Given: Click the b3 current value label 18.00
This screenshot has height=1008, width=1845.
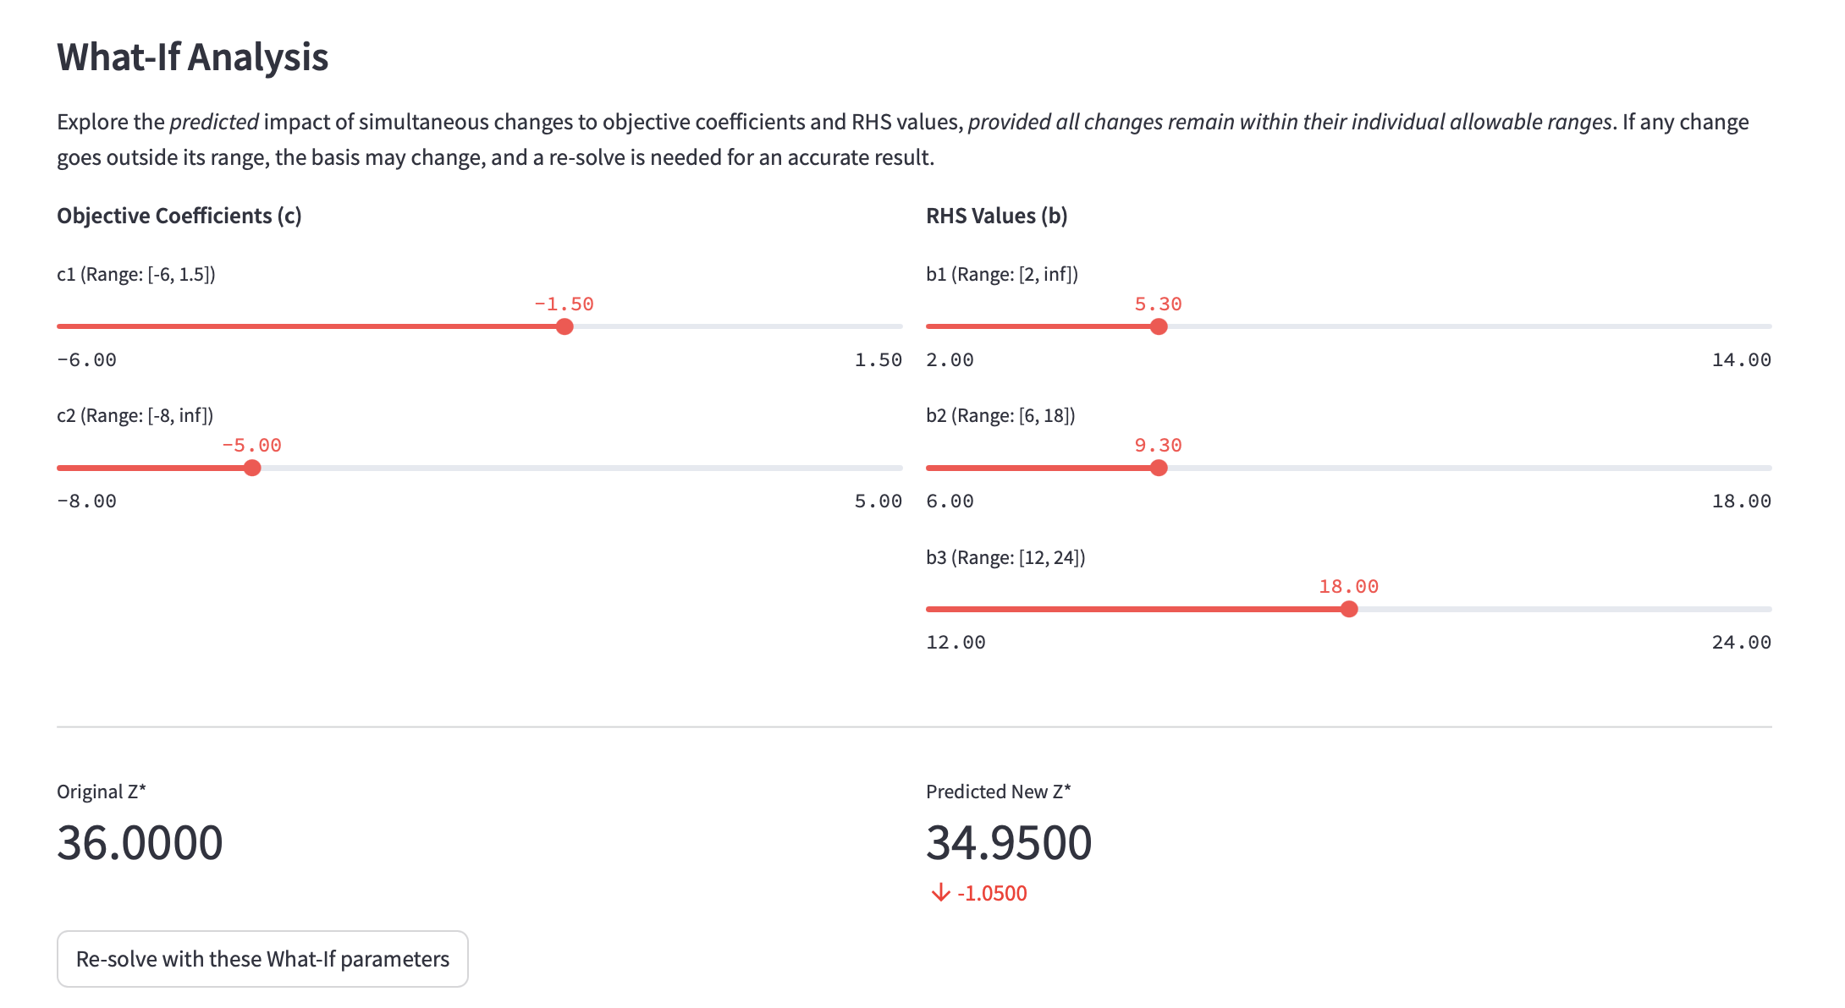Looking at the screenshot, I should [x=1348, y=587].
